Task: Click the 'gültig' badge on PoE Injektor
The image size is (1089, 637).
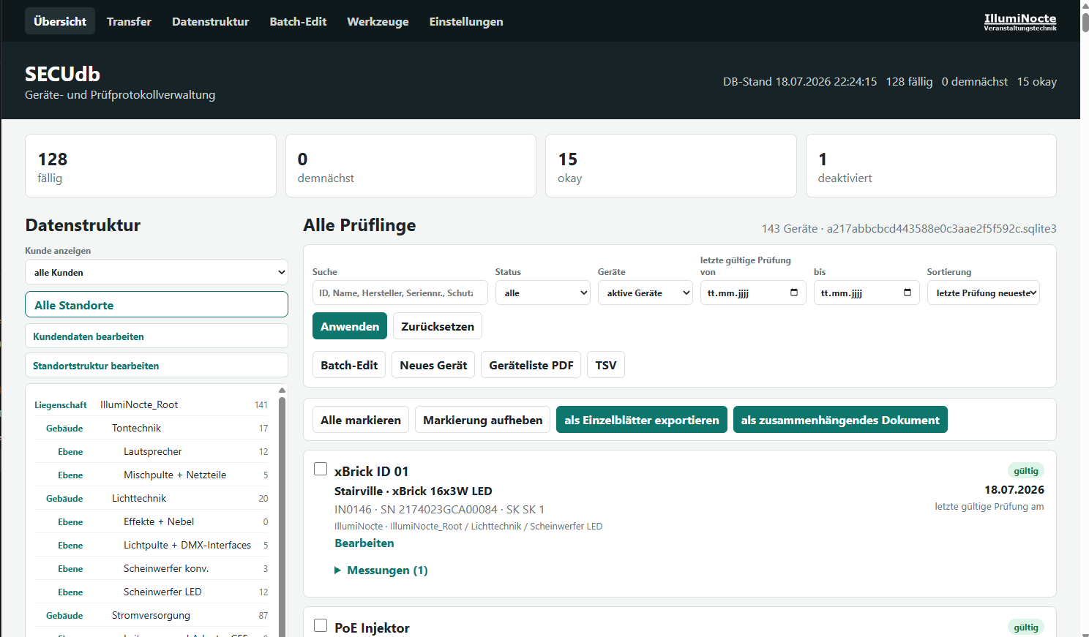Action: 1026,627
